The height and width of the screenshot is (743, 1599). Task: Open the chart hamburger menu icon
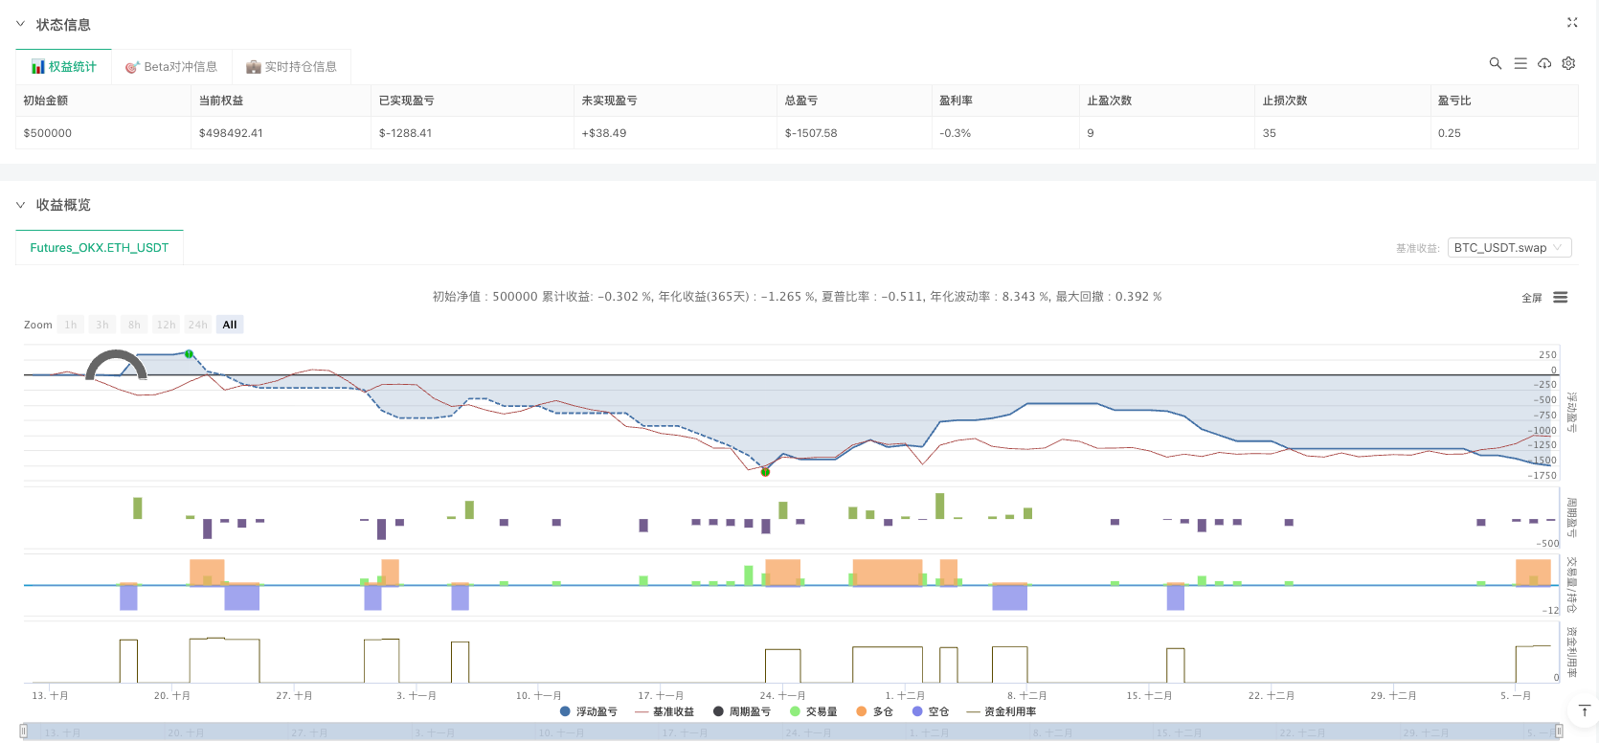point(1560,298)
